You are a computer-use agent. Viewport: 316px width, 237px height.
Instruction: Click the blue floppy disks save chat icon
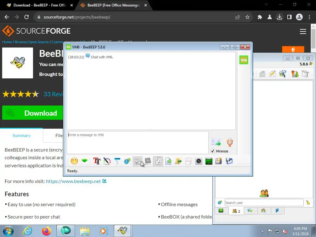[229, 161]
